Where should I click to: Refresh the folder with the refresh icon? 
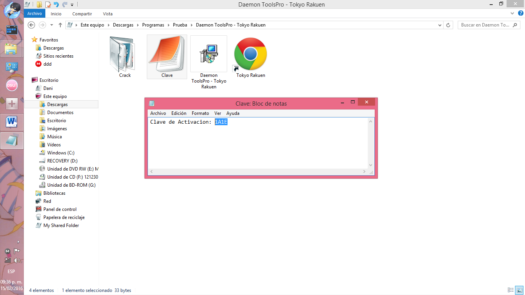coord(448,25)
